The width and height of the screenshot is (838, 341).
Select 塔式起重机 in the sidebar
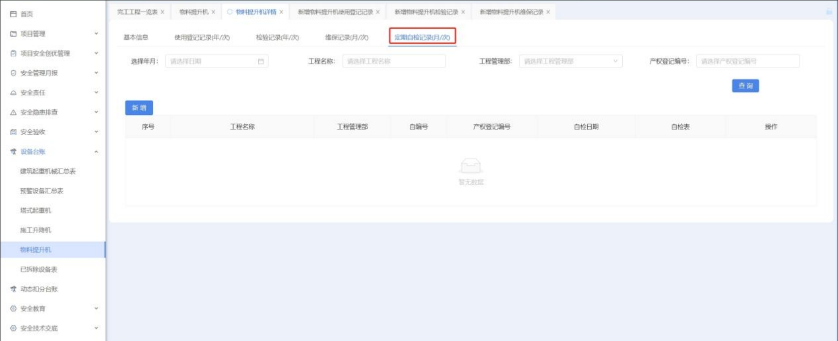point(36,211)
